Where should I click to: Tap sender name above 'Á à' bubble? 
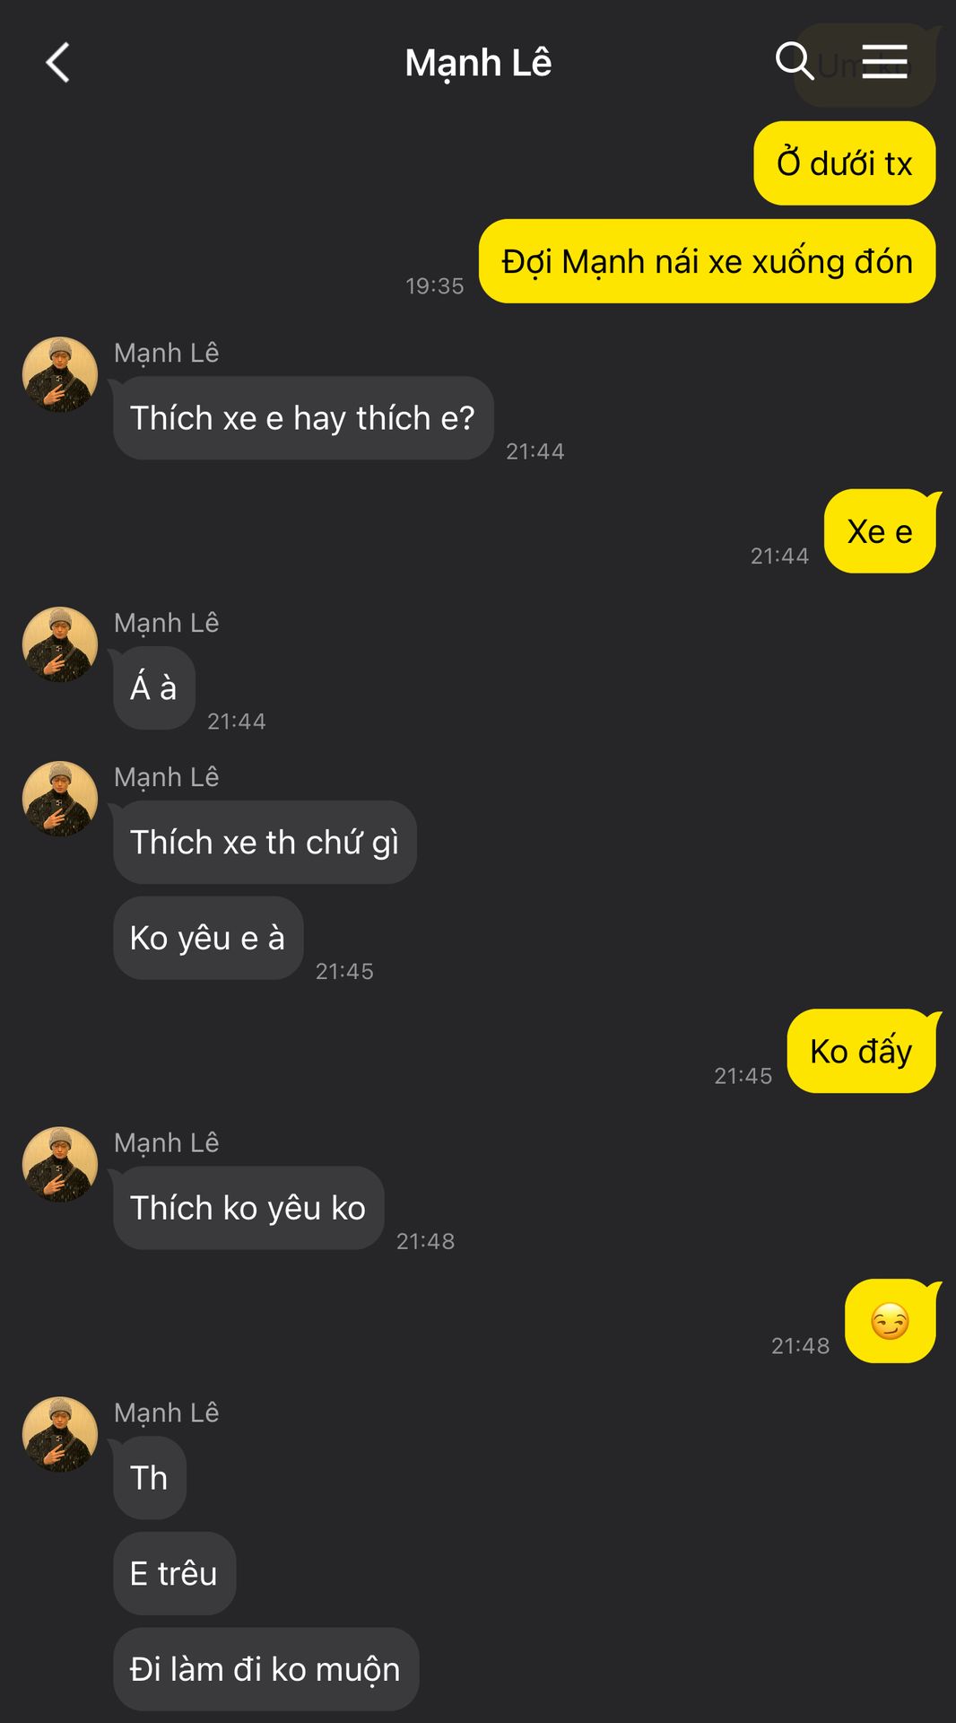point(167,623)
